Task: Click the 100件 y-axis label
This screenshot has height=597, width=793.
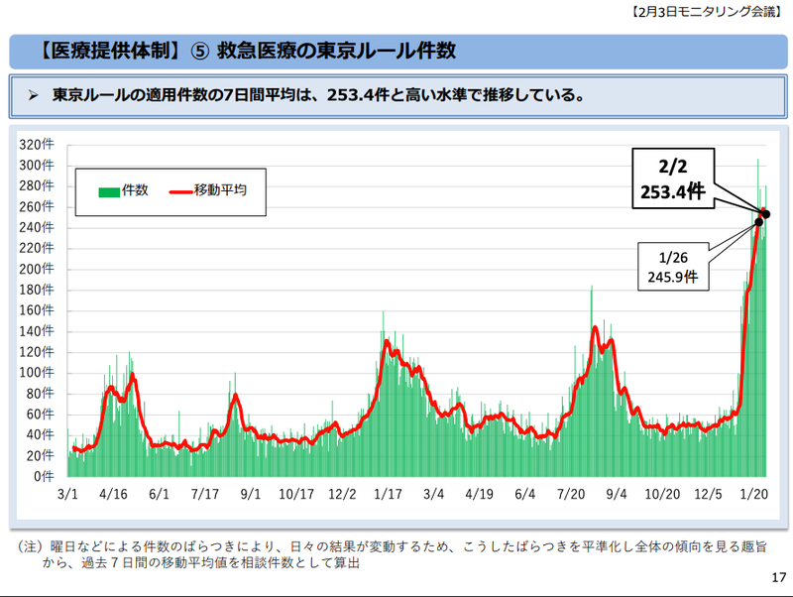Action: pos(37,373)
